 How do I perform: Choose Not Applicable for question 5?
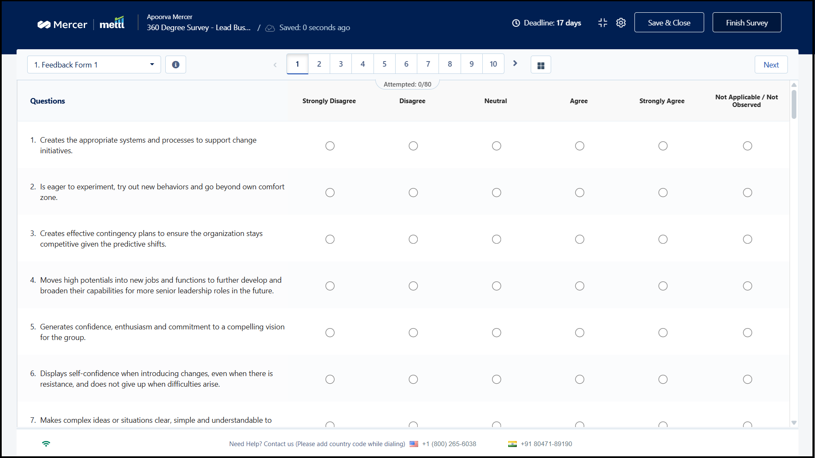click(x=747, y=333)
